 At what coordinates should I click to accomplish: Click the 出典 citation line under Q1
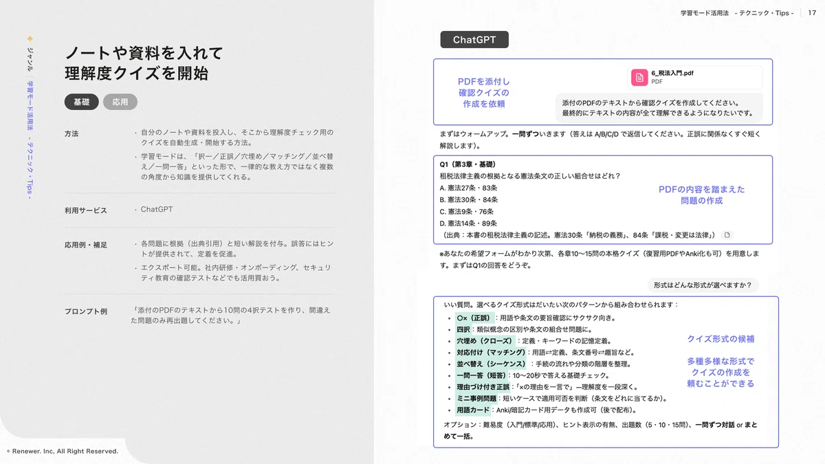580,235
